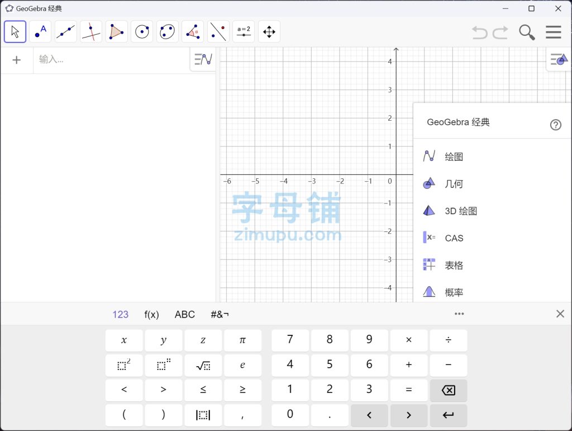The image size is (572, 431).
Task: Tap the square root key
Action: click(203, 365)
